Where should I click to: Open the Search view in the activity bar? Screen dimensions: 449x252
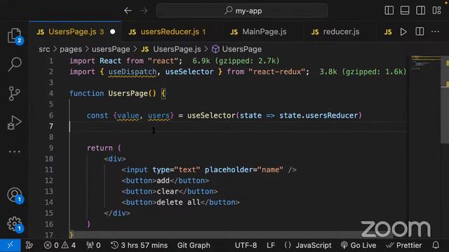(x=14, y=64)
